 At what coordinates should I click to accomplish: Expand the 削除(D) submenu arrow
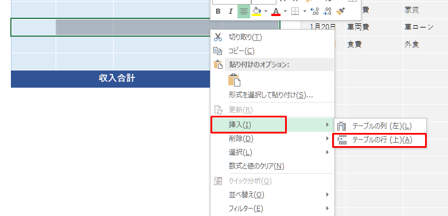(328, 139)
